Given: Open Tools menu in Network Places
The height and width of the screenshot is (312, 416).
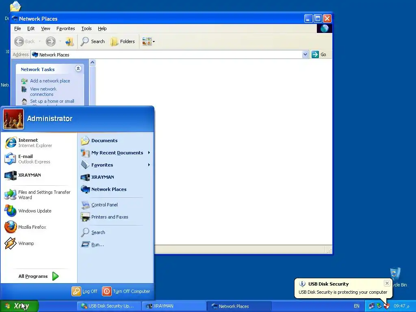Looking at the screenshot, I should click(87, 28).
